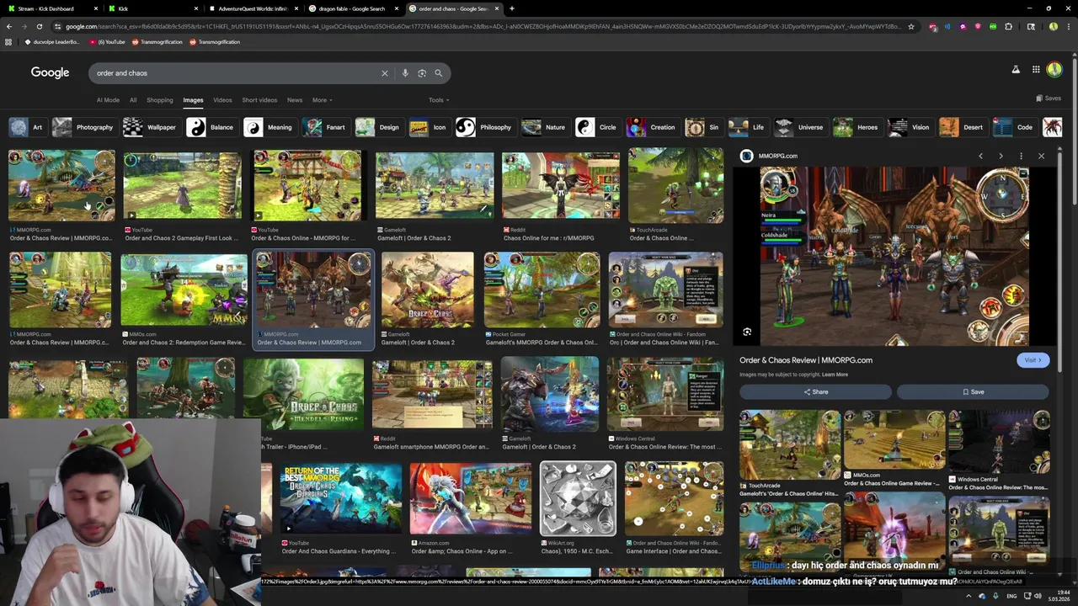This screenshot has height=606, width=1078.
Task: Switch to the Shopping tab
Action: pyautogui.click(x=159, y=100)
